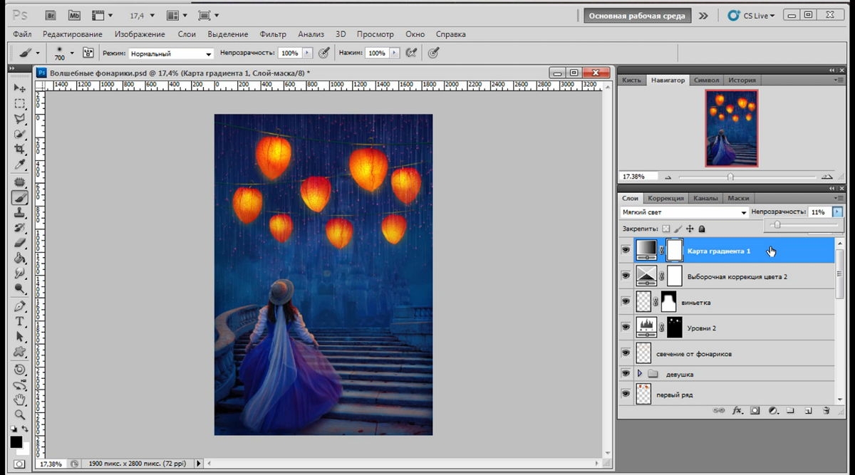Hide the Уровни 2 layer
The image size is (855, 475).
tap(626, 327)
